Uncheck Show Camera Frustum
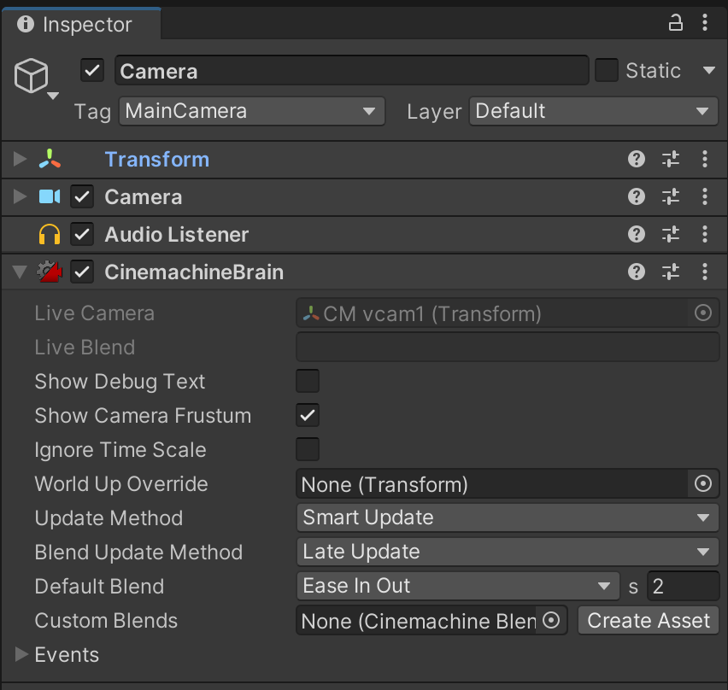 pyautogui.click(x=308, y=416)
